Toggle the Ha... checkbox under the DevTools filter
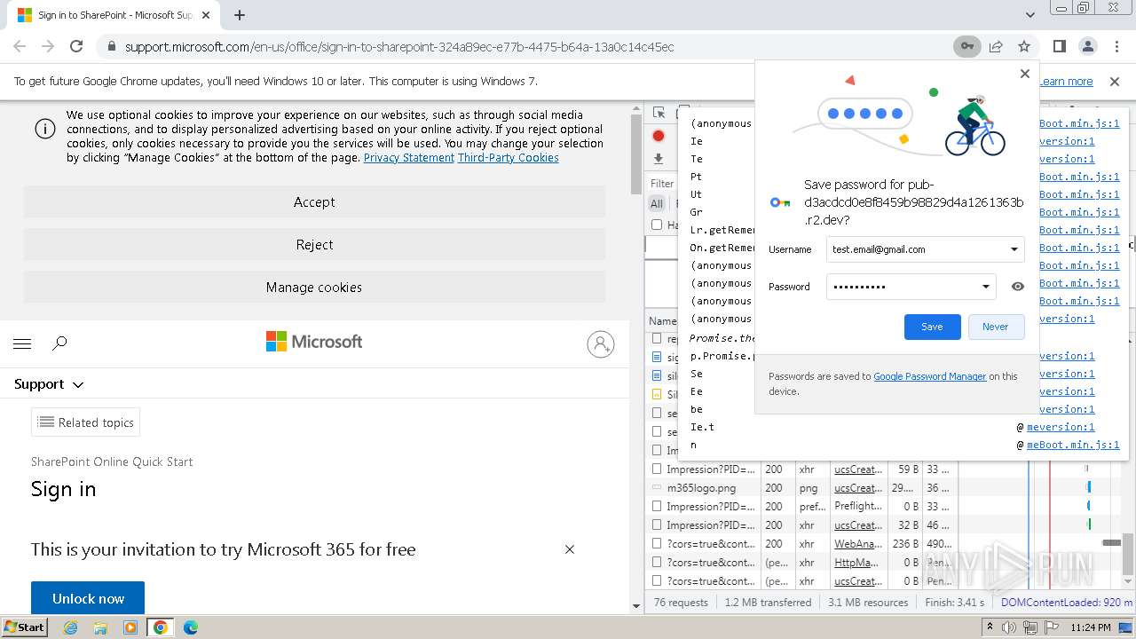 click(x=657, y=225)
